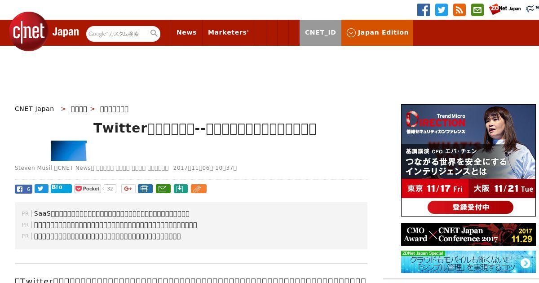539x283 pixels.
Task: Bookmark with the Hatena B! button
Action: click(61, 188)
